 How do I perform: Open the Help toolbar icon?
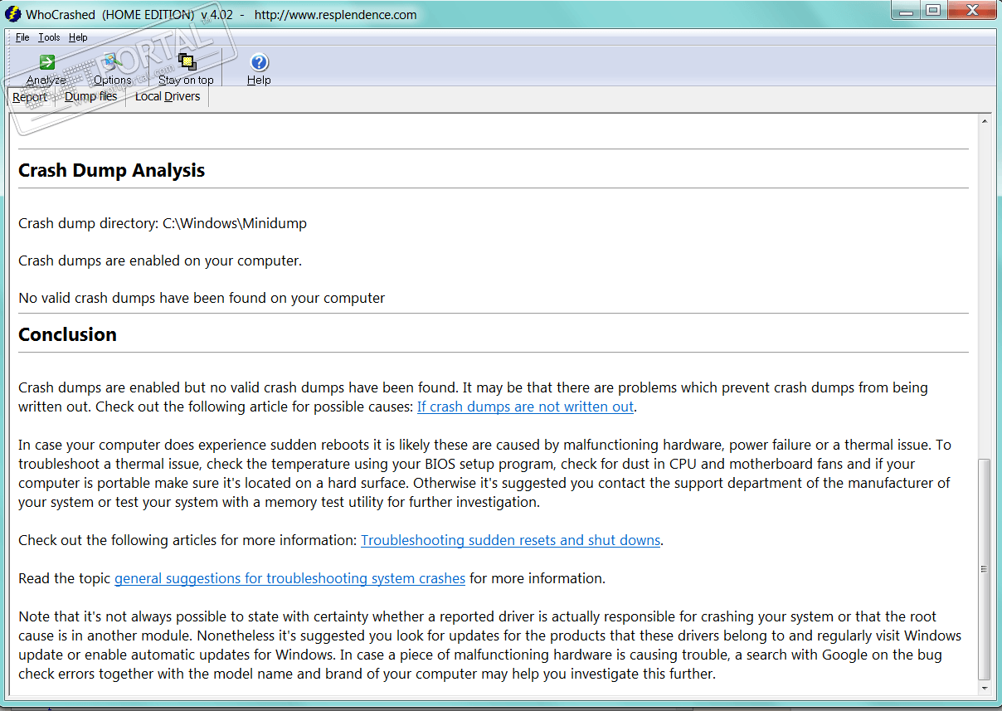pyautogui.click(x=259, y=62)
